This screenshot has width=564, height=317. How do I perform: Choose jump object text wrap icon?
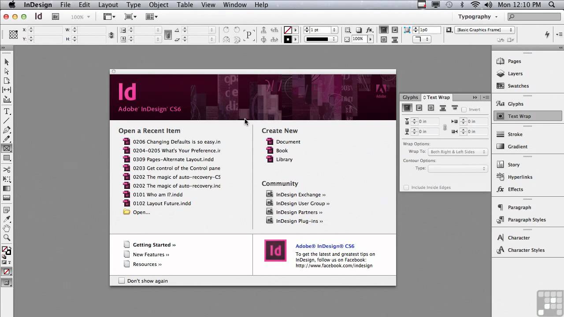[443, 108]
